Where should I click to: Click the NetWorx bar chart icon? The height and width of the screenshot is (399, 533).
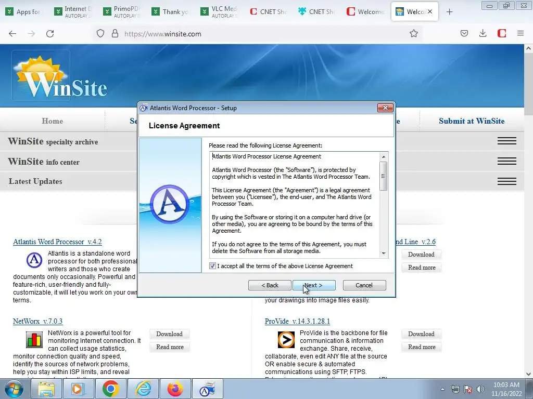[x=34, y=340]
